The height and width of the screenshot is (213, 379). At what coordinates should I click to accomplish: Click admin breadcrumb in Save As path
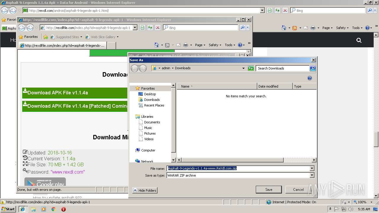(166, 68)
